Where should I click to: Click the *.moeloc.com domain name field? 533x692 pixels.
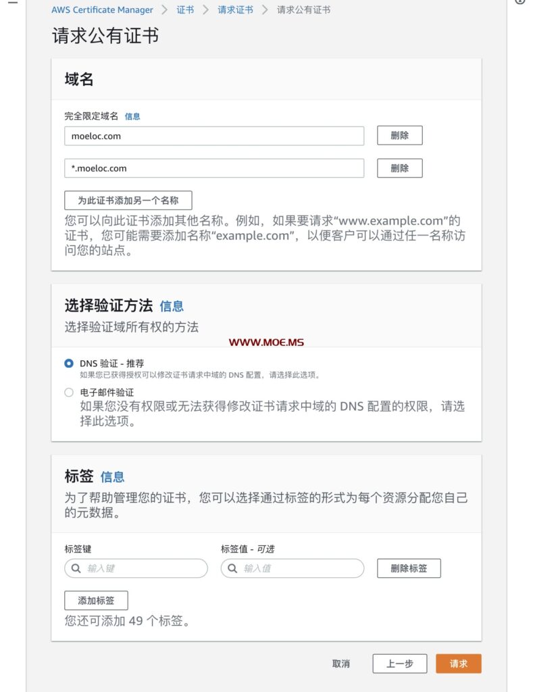(x=214, y=168)
